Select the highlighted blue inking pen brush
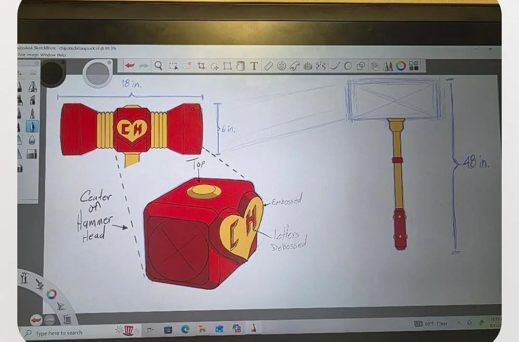Image resolution: width=519 pixels, height=342 pixels. [32, 126]
